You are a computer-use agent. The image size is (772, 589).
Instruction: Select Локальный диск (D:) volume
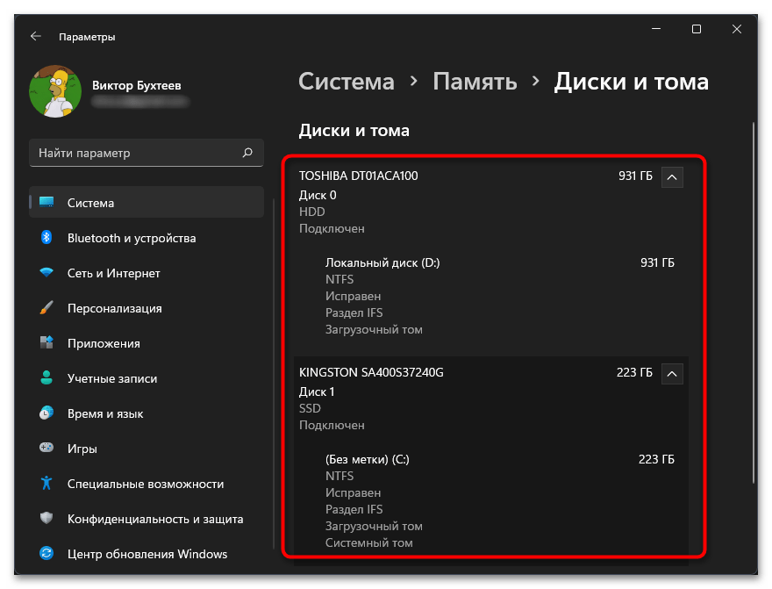point(382,262)
